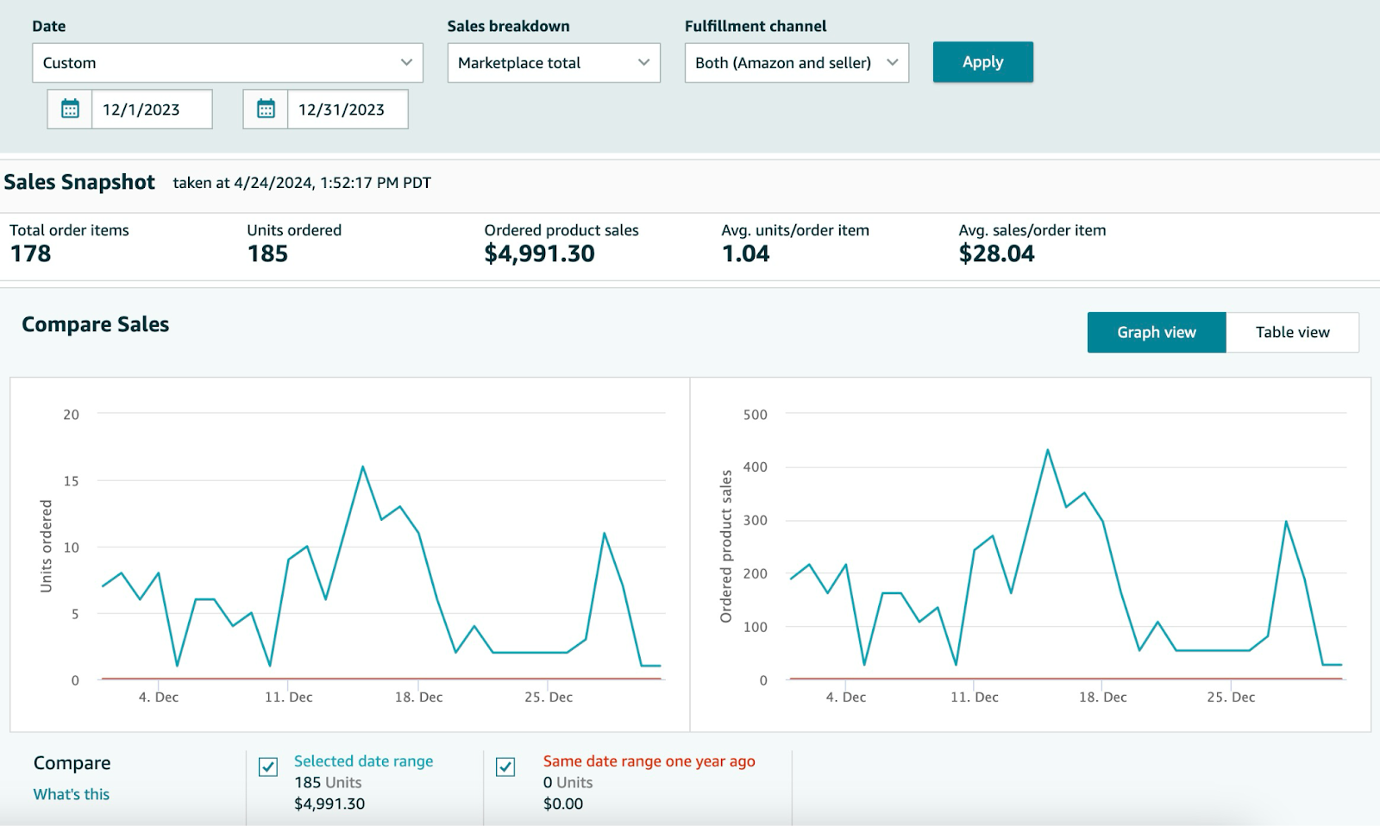Click the 12/31/2023 end date field

(347, 110)
